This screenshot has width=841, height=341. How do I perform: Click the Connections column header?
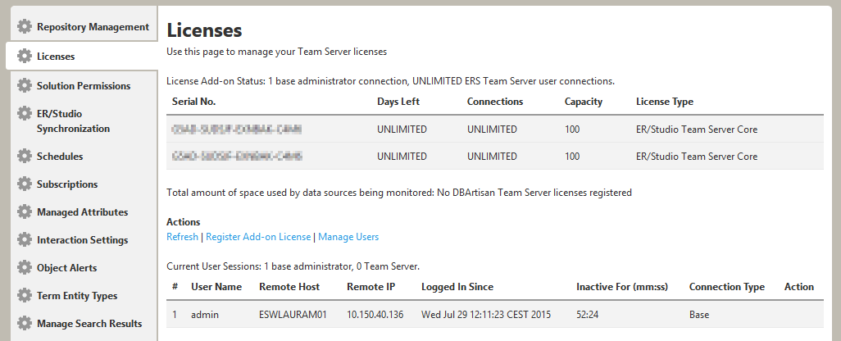point(495,102)
